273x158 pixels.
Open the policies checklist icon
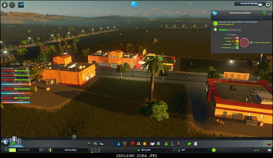click(196, 144)
